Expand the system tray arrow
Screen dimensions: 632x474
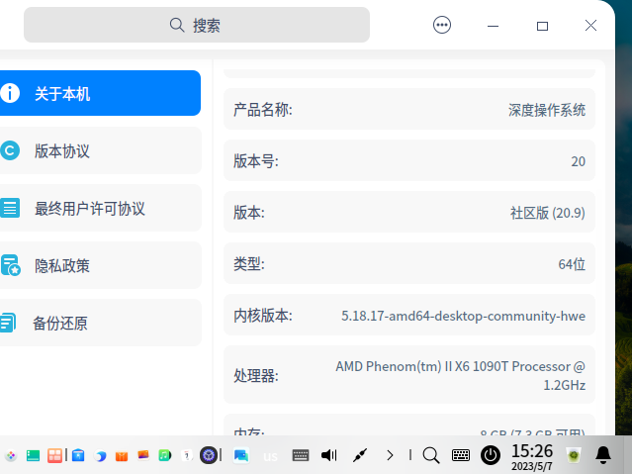click(x=390, y=455)
